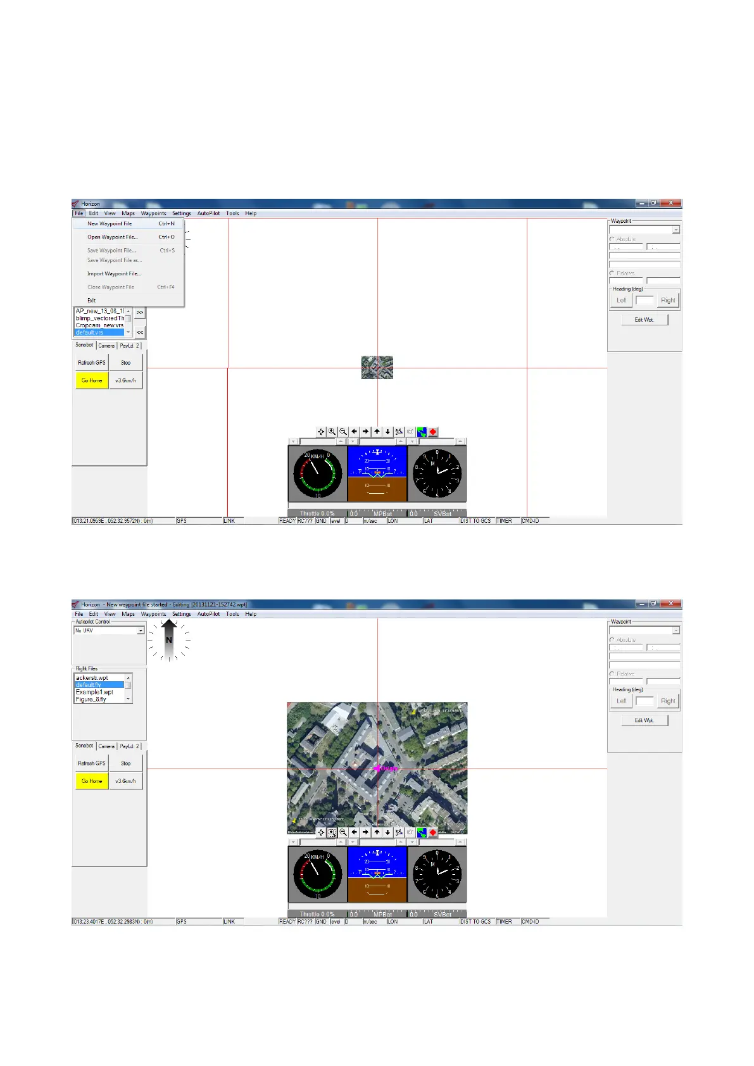Click globe map icon in lower screenshot toolbar
754x1066 pixels.
click(422, 832)
